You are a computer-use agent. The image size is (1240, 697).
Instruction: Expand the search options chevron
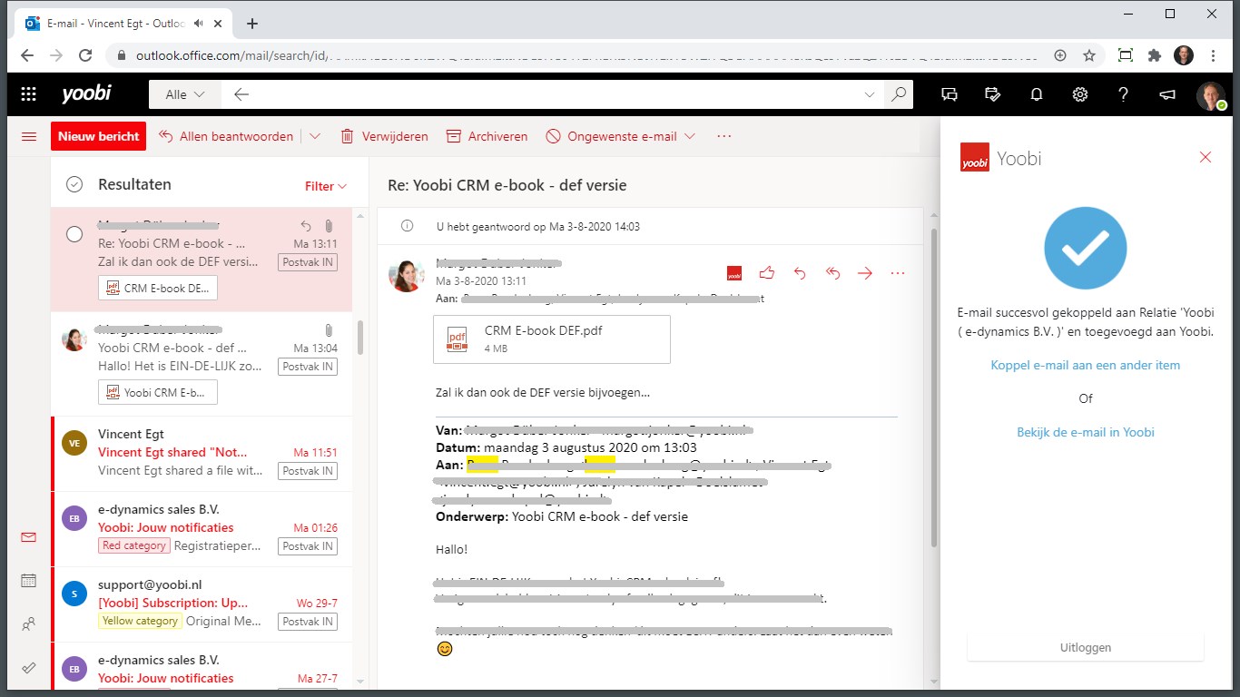(x=870, y=94)
